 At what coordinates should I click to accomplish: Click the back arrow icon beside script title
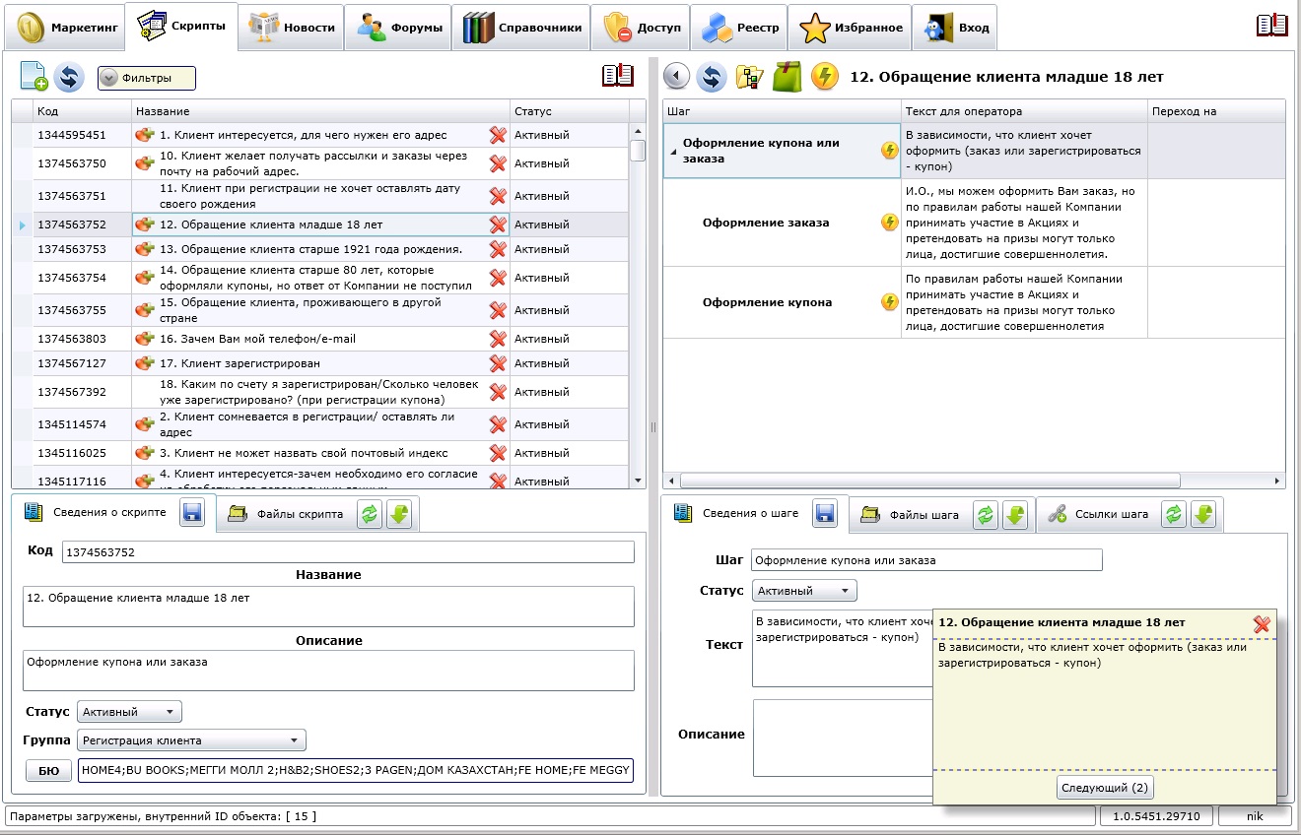click(676, 76)
